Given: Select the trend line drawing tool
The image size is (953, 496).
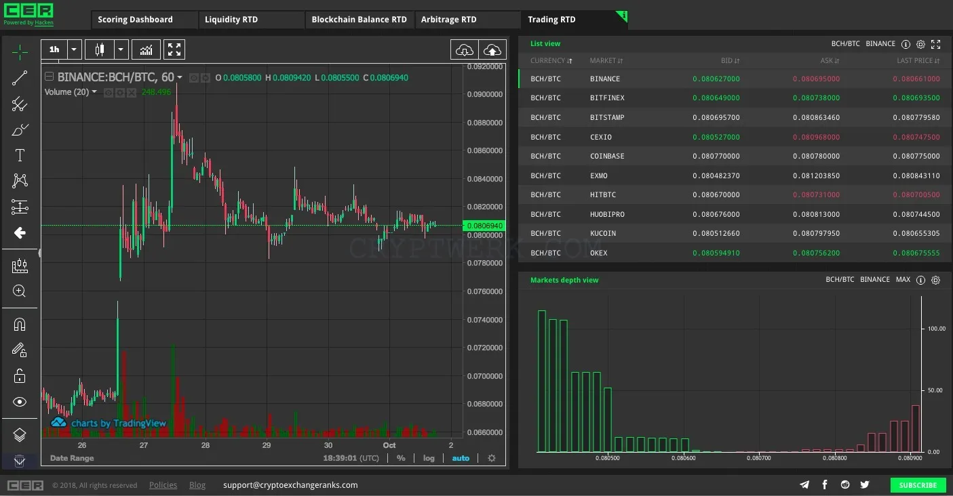Looking at the screenshot, I should point(20,79).
